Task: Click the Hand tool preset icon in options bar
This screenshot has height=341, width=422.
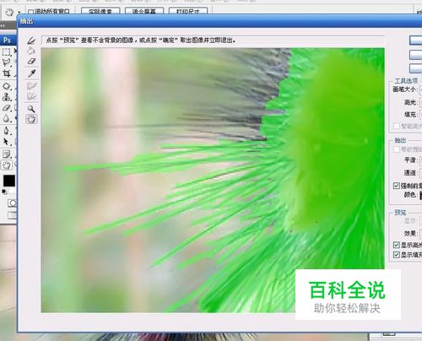Action: click(9, 12)
